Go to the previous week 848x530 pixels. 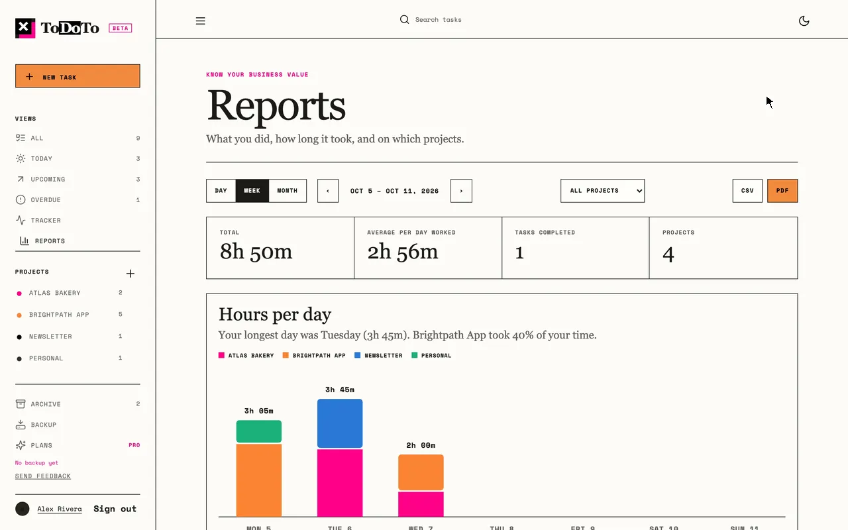(328, 191)
